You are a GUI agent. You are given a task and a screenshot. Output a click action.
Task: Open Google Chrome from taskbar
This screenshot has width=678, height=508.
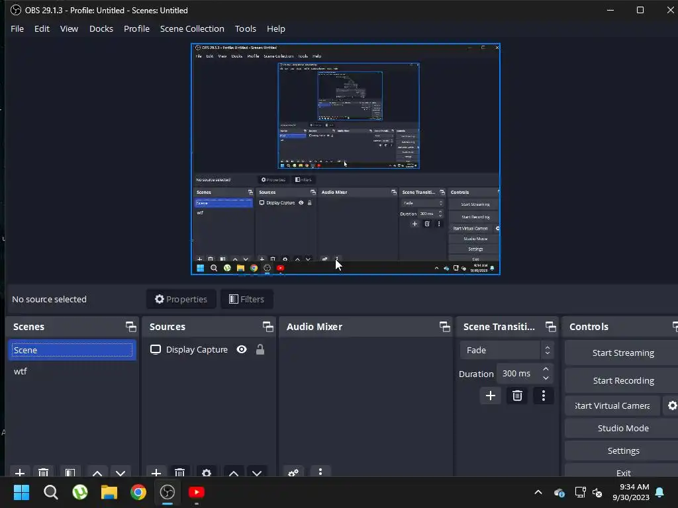[x=138, y=492]
